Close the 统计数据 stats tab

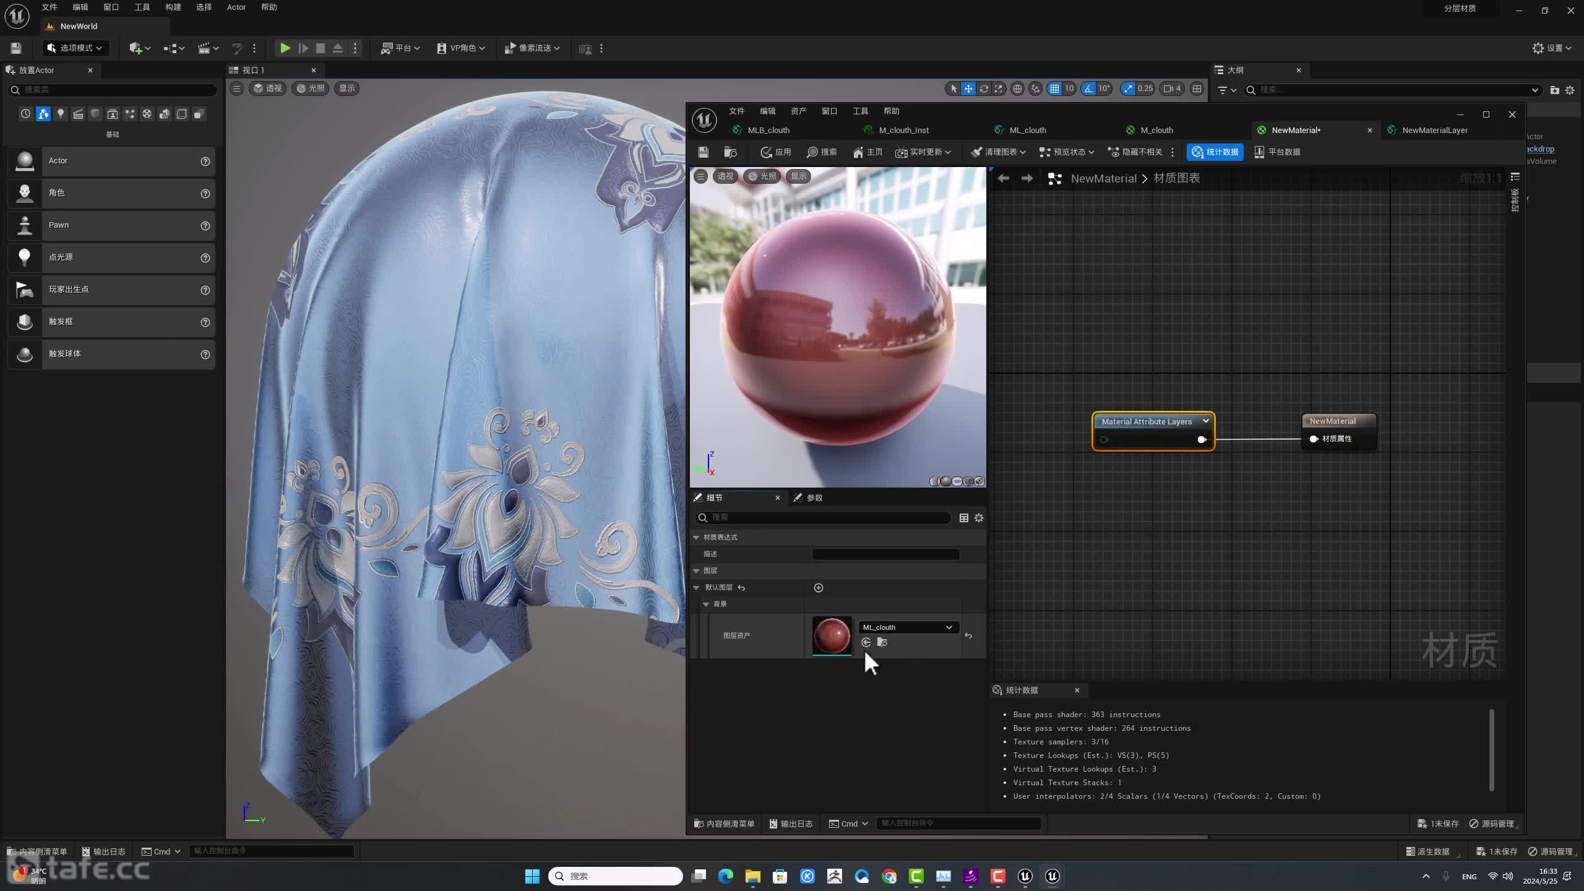click(1077, 690)
